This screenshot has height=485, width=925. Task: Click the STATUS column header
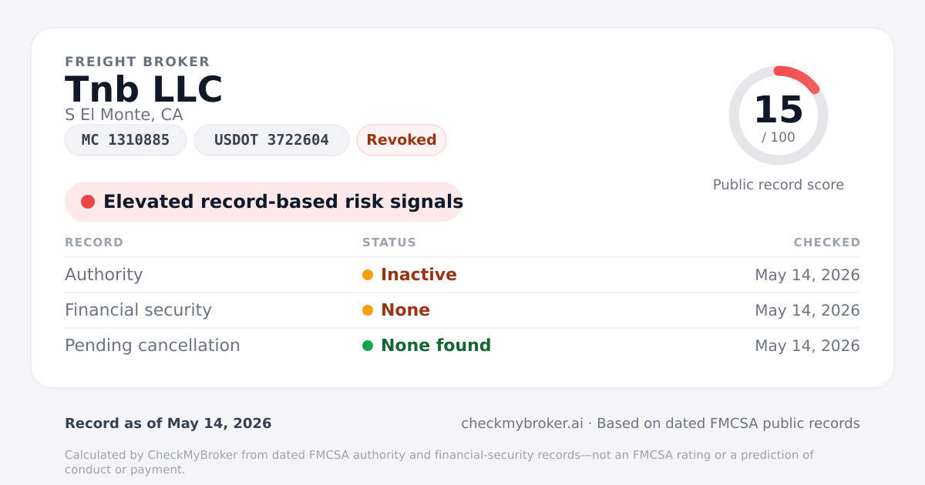tap(389, 242)
